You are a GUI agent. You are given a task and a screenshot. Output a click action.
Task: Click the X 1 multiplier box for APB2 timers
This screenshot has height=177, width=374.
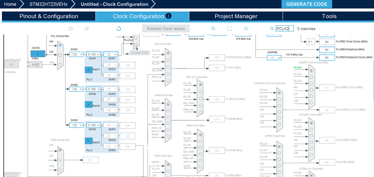tap(310, 42)
